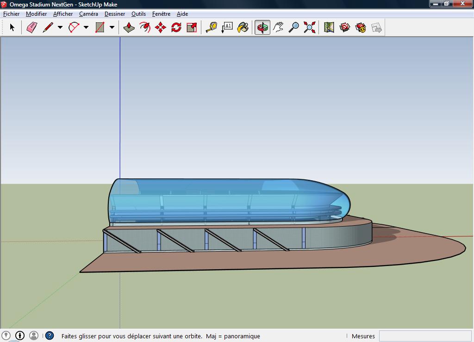Click the help question mark button
Viewport: 474px width, 342px height.
pos(50,336)
